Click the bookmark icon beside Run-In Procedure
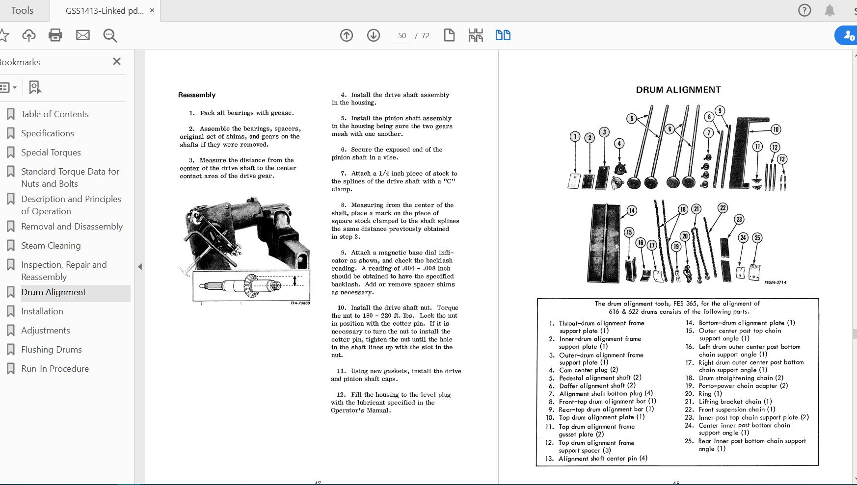 click(10, 369)
